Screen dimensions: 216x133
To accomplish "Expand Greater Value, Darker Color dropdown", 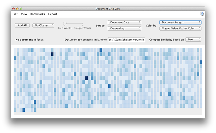I will 180,28.
